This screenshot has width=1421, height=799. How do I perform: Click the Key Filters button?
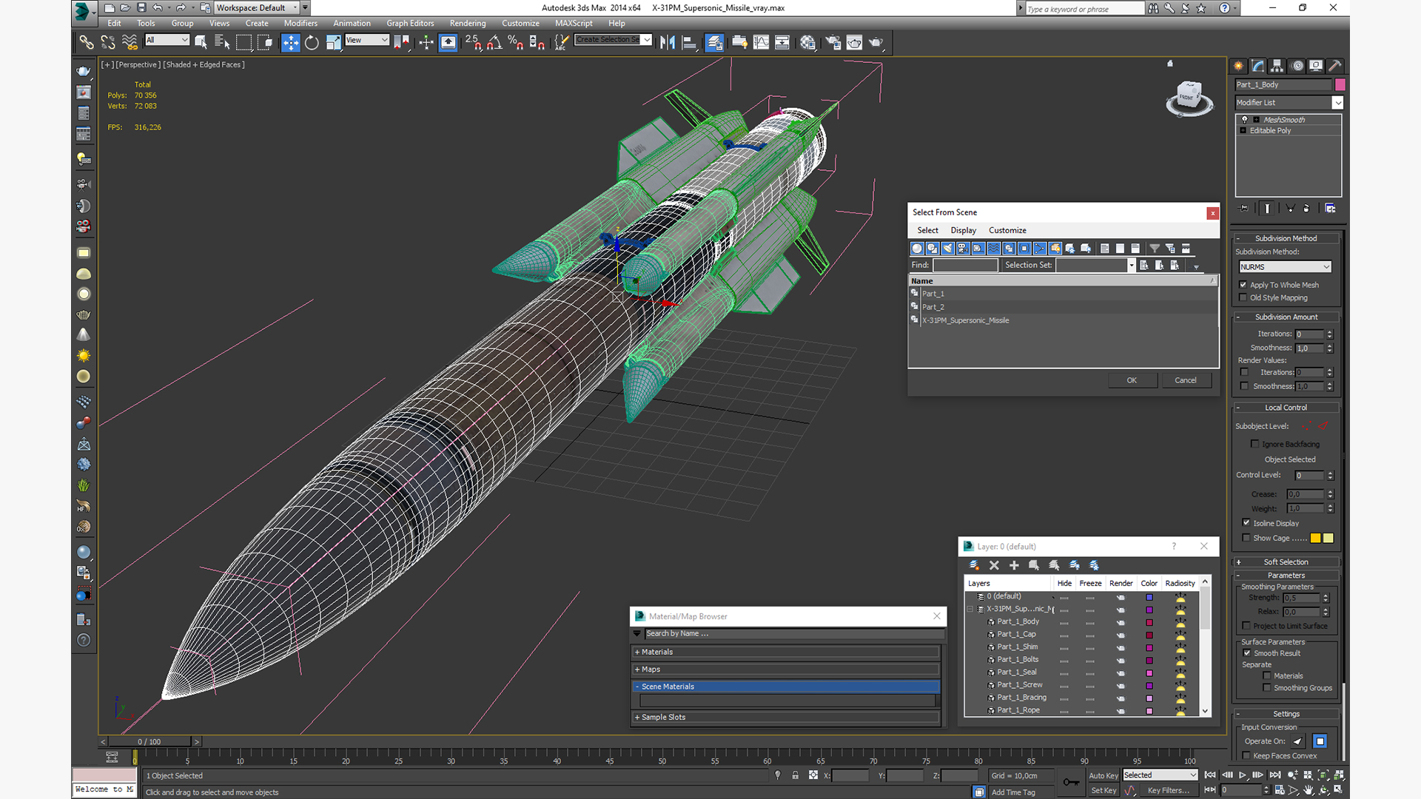point(1169,790)
